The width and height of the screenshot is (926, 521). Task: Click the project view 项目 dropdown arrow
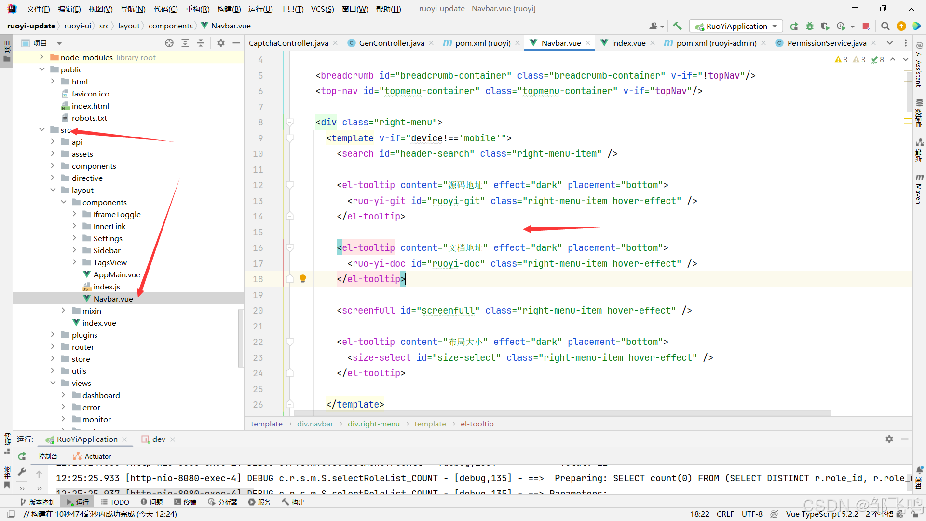[59, 43]
